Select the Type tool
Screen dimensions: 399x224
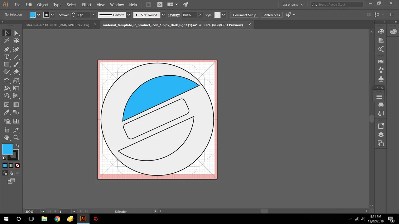[7, 57]
